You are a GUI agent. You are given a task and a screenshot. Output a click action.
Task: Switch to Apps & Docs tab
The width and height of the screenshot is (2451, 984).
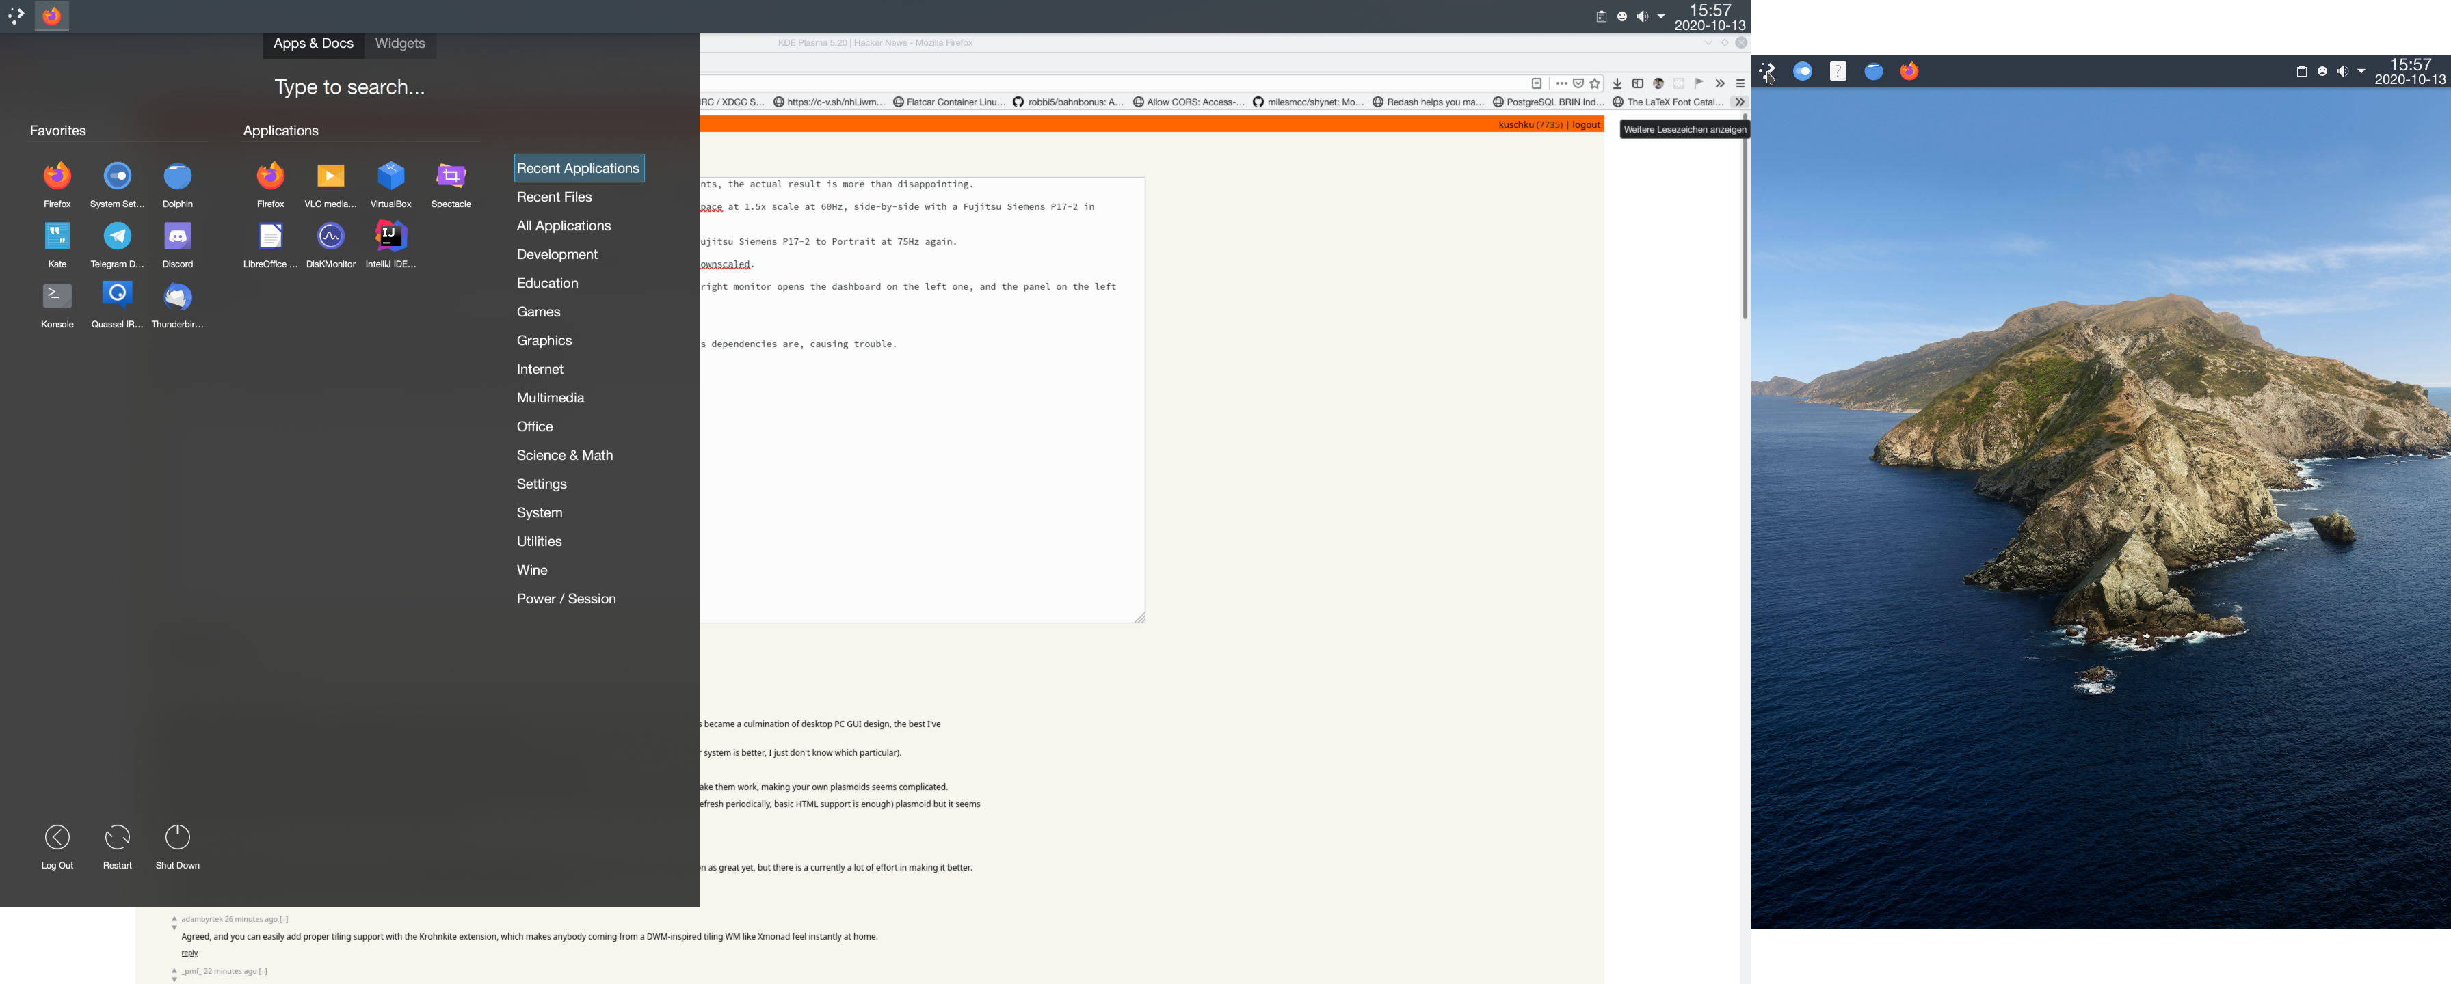pos(313,44)
